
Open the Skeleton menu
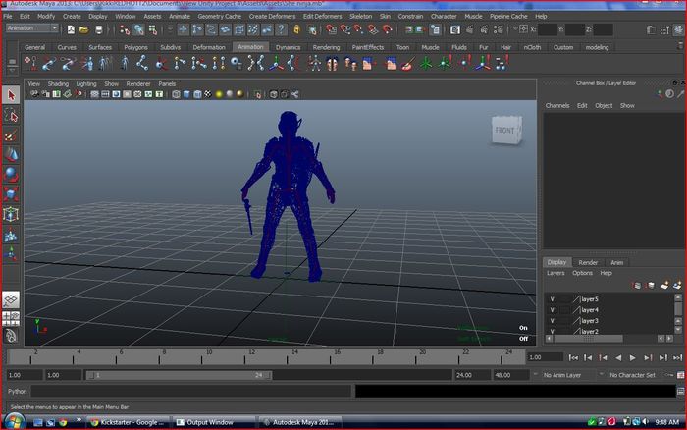click(x=360, y=17)
